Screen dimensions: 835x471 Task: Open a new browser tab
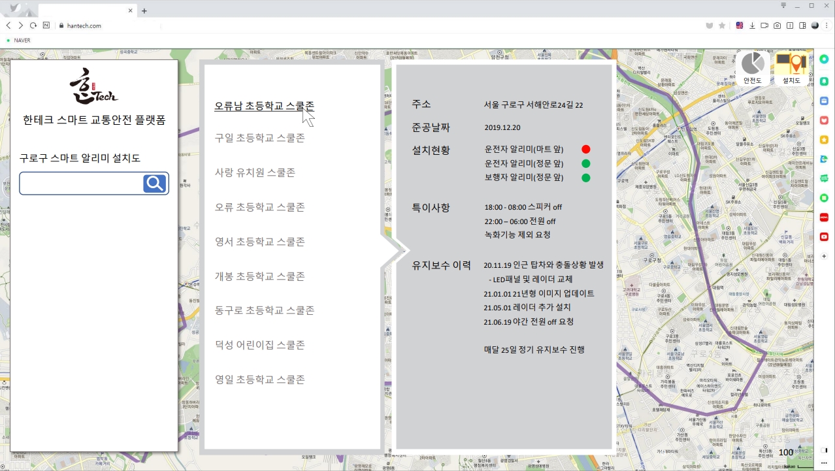(144, 10)
